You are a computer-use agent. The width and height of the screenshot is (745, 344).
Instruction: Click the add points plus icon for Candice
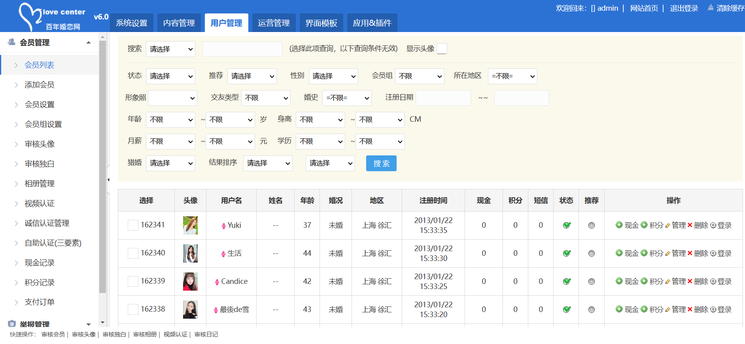click(644, 281)
